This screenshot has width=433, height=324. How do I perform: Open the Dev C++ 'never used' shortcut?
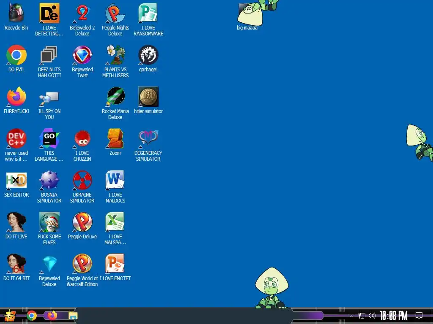(16, 145)
